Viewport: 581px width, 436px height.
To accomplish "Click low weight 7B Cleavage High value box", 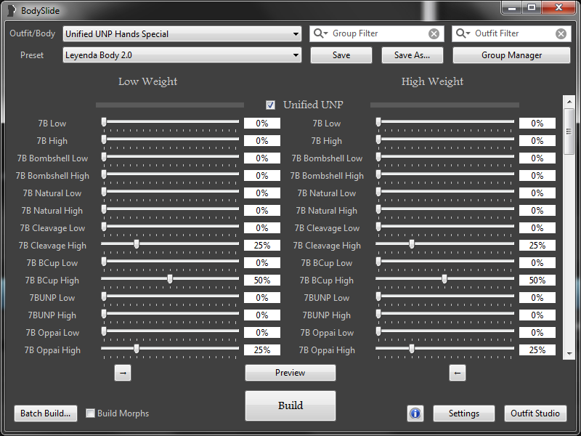I will 262,246.
